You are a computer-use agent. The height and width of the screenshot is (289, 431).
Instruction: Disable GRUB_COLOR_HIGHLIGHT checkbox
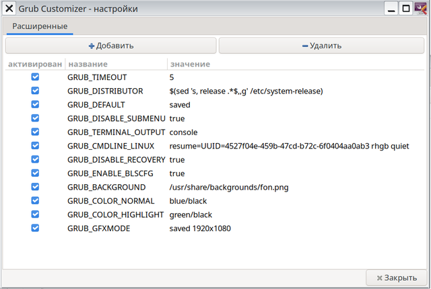click(x=35, y=214)
